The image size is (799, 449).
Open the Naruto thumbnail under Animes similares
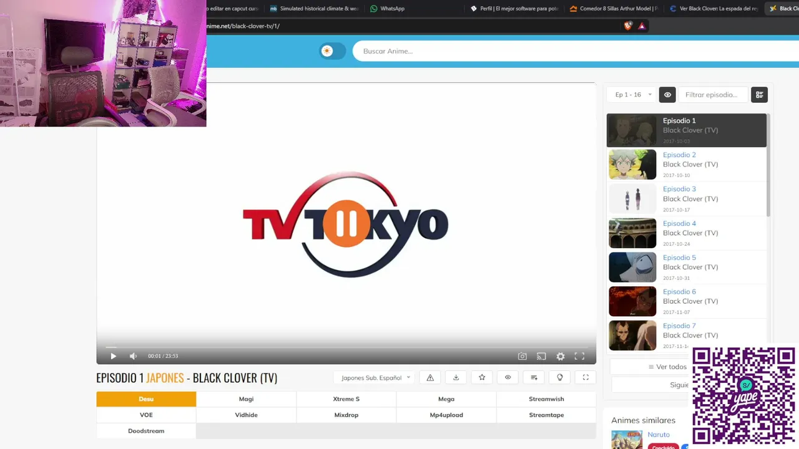pyautogui.click(x=627, y=440)
